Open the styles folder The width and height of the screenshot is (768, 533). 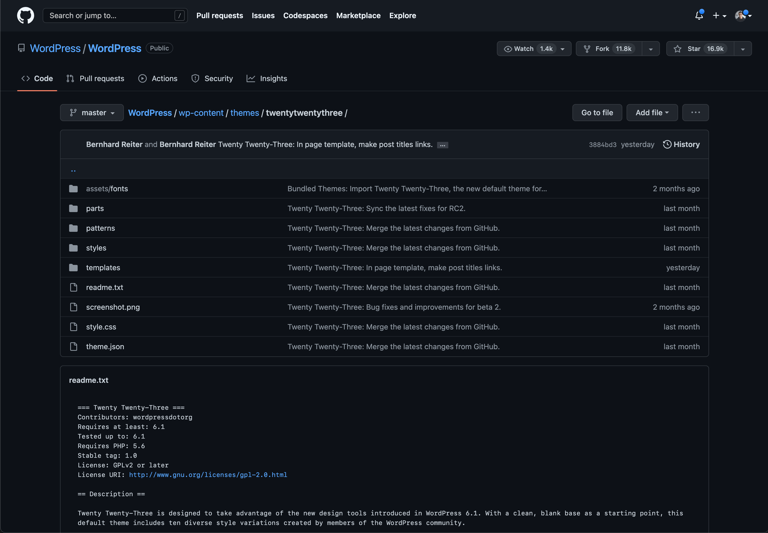click(x=96, y=248)
